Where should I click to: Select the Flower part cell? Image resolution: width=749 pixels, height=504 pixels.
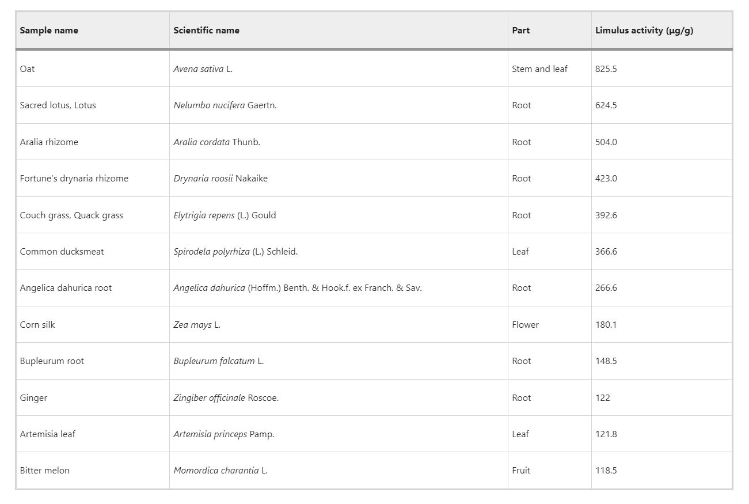(525, 325)
